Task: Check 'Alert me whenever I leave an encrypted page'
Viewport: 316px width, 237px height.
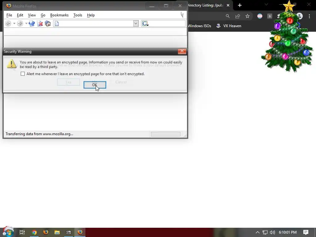Action: point(23,74)
